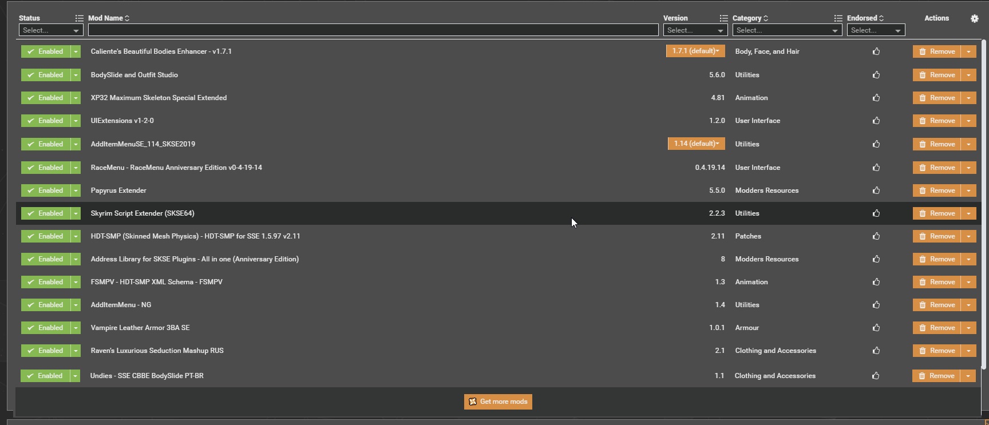989x425 pixels.
Task: Endorse Caliente's Beautiful Bodies Enhancer with thumbs-up
Action: click(876, 51)
